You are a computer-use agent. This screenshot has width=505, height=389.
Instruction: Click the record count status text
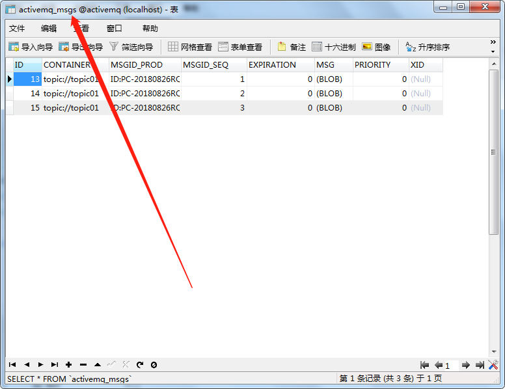[x=390, y=379]
